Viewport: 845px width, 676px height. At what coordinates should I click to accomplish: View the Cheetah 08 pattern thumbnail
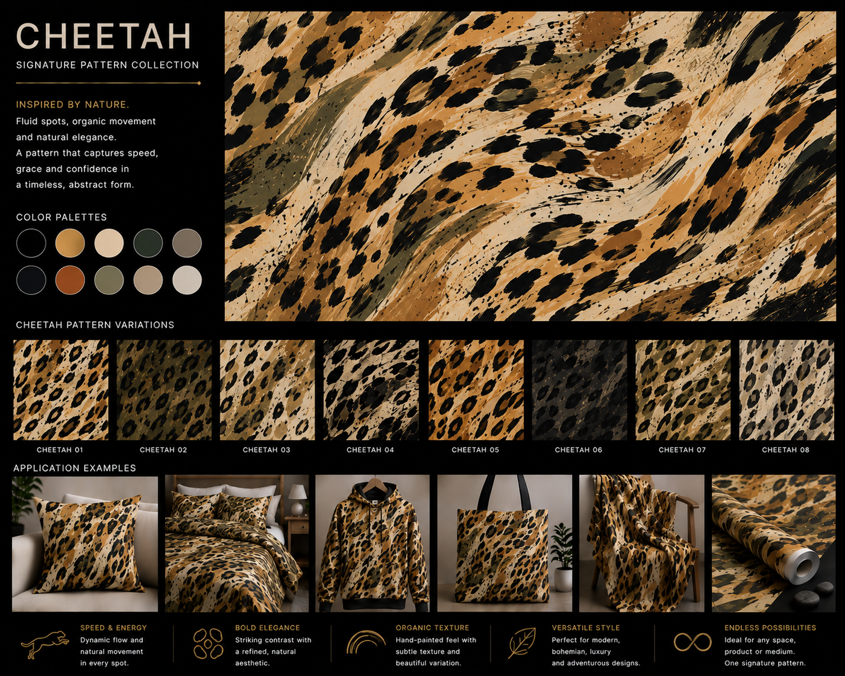pyautogui.click(x=787, y=390)
